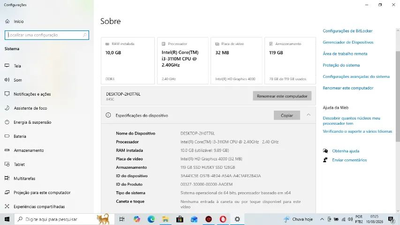Select the Armazenamento info card
The image size is (400, 225).
(290, 61)
